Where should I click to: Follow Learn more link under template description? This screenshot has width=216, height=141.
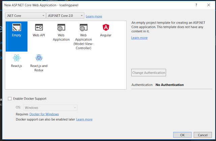[x=139, y=38]
